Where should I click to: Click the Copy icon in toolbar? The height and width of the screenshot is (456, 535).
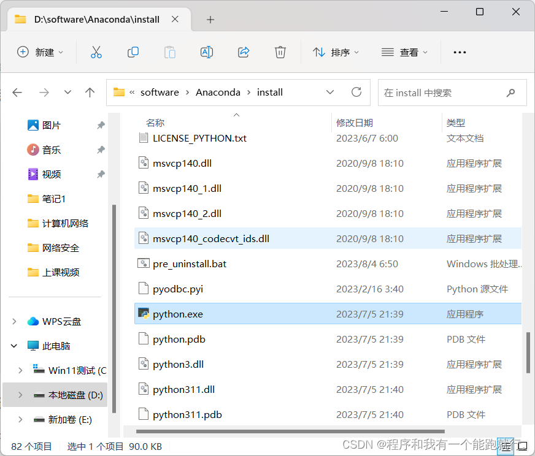click(133, 52)
